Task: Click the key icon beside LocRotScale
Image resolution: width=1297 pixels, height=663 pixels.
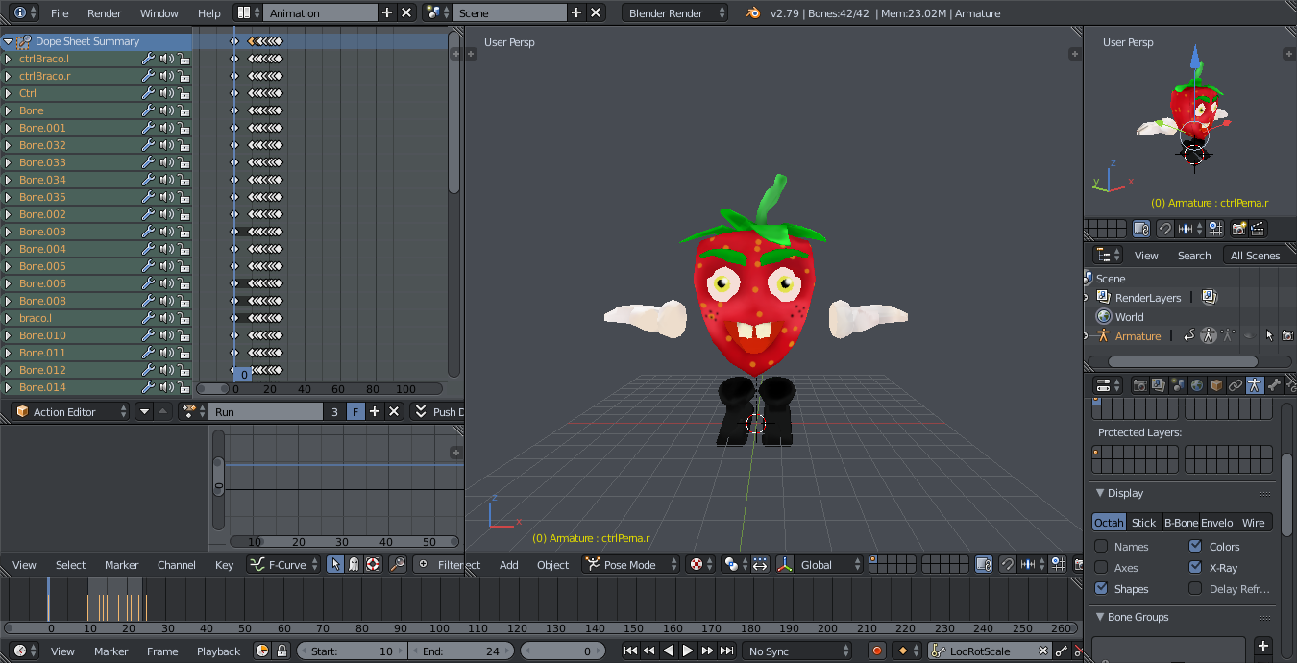Action: 937,651
